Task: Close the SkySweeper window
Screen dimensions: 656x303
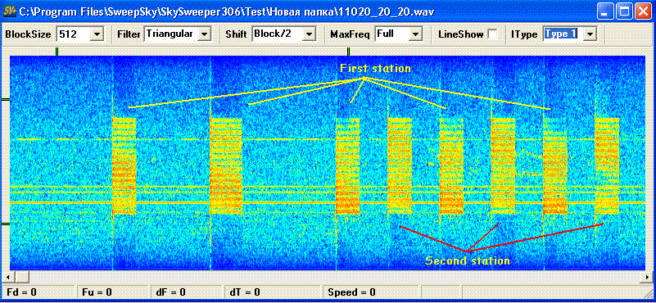Action: click(643, 11)
